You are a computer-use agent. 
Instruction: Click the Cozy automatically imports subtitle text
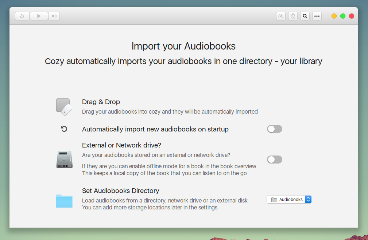tap(183, 61)
